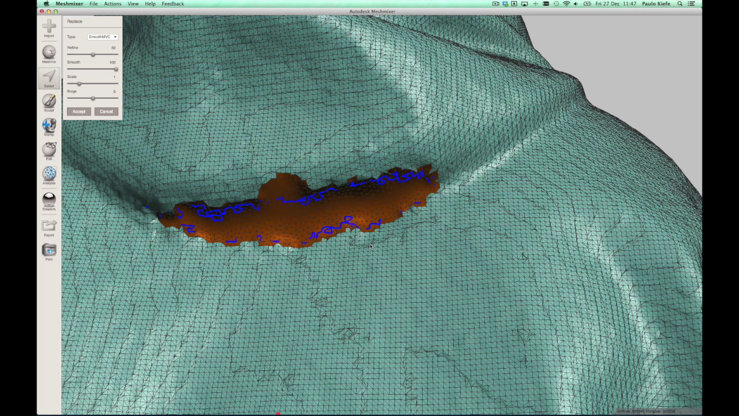The height and width of the screenshot is (416, 739).
Task: Open the Meshmixer application menu
Action: (x=69, y=3)
